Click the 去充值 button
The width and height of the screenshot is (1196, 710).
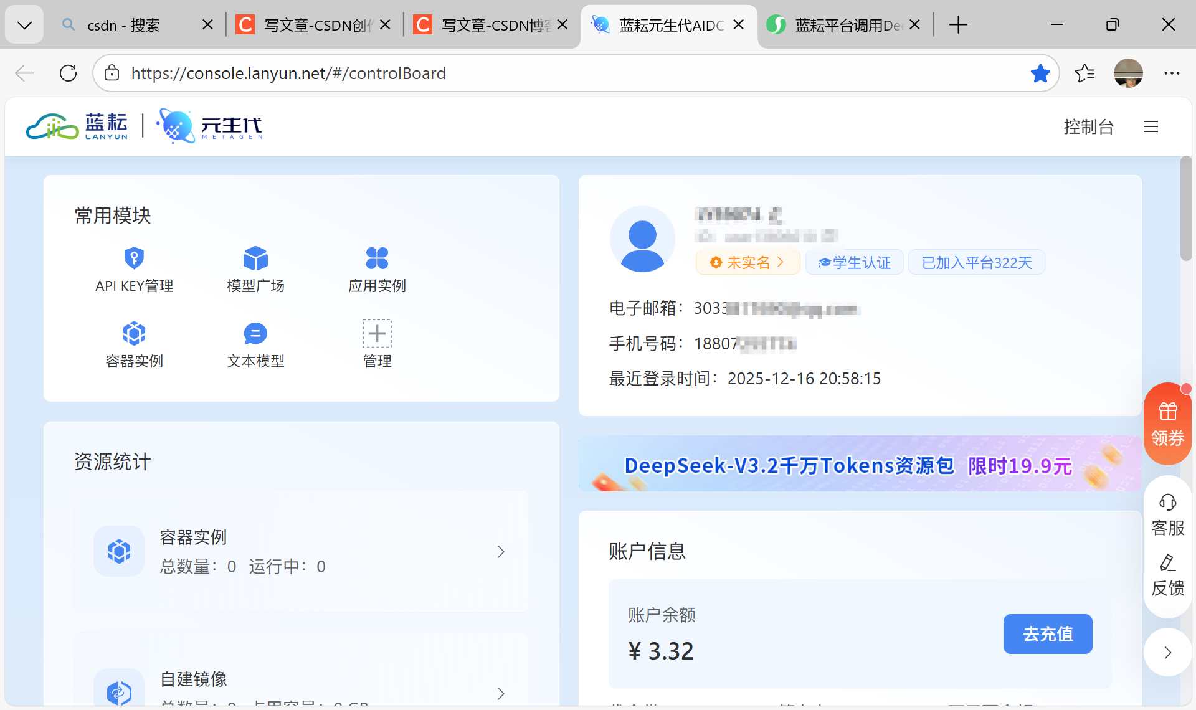coord(1047,634)
